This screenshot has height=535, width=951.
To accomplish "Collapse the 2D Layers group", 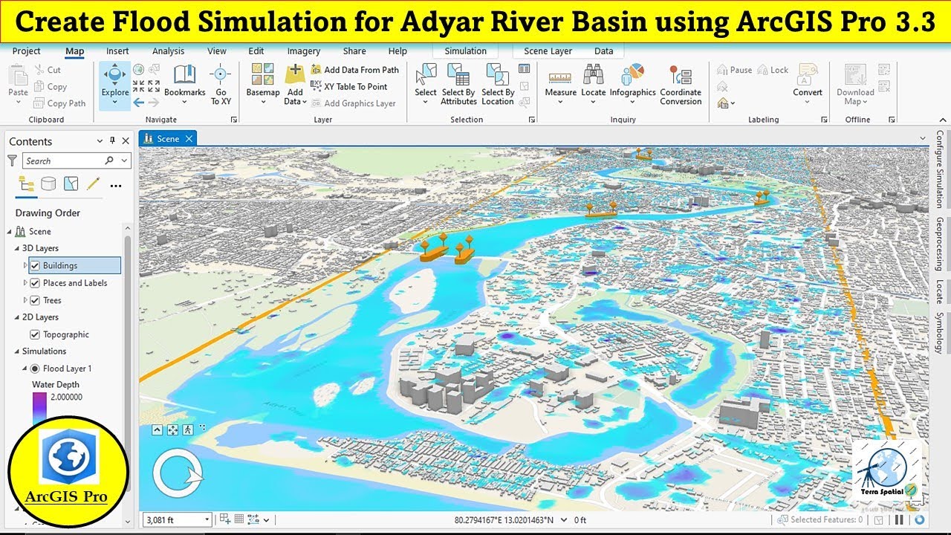I will (17, 317).
